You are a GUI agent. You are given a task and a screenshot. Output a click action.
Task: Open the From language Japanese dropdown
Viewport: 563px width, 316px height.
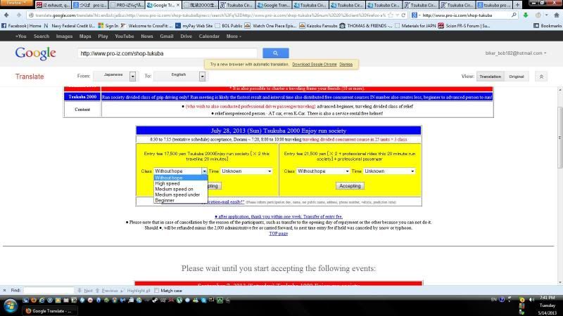tap(116, 76)
